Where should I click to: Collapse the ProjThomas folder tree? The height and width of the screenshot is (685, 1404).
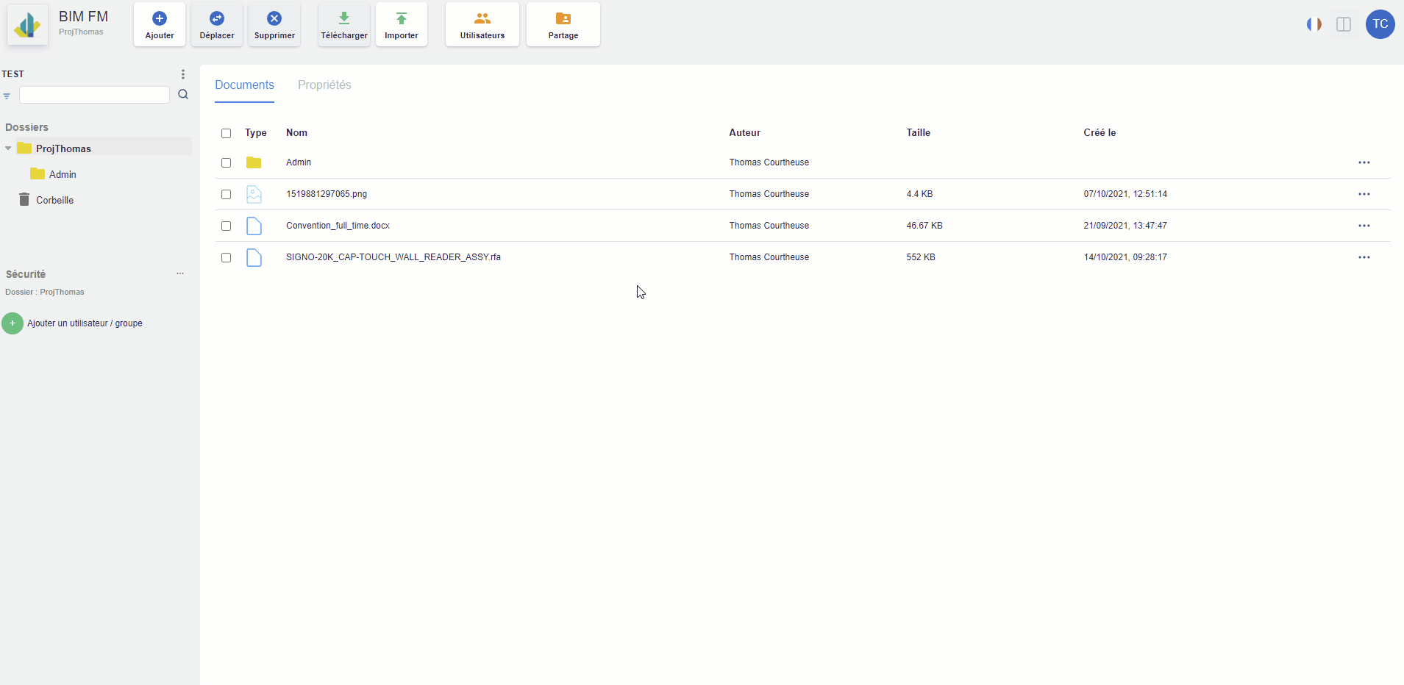8,148
